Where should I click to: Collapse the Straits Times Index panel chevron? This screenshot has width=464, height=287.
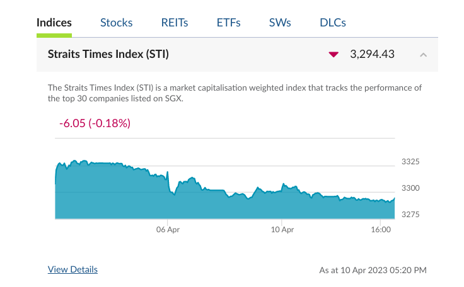(424, 55)
